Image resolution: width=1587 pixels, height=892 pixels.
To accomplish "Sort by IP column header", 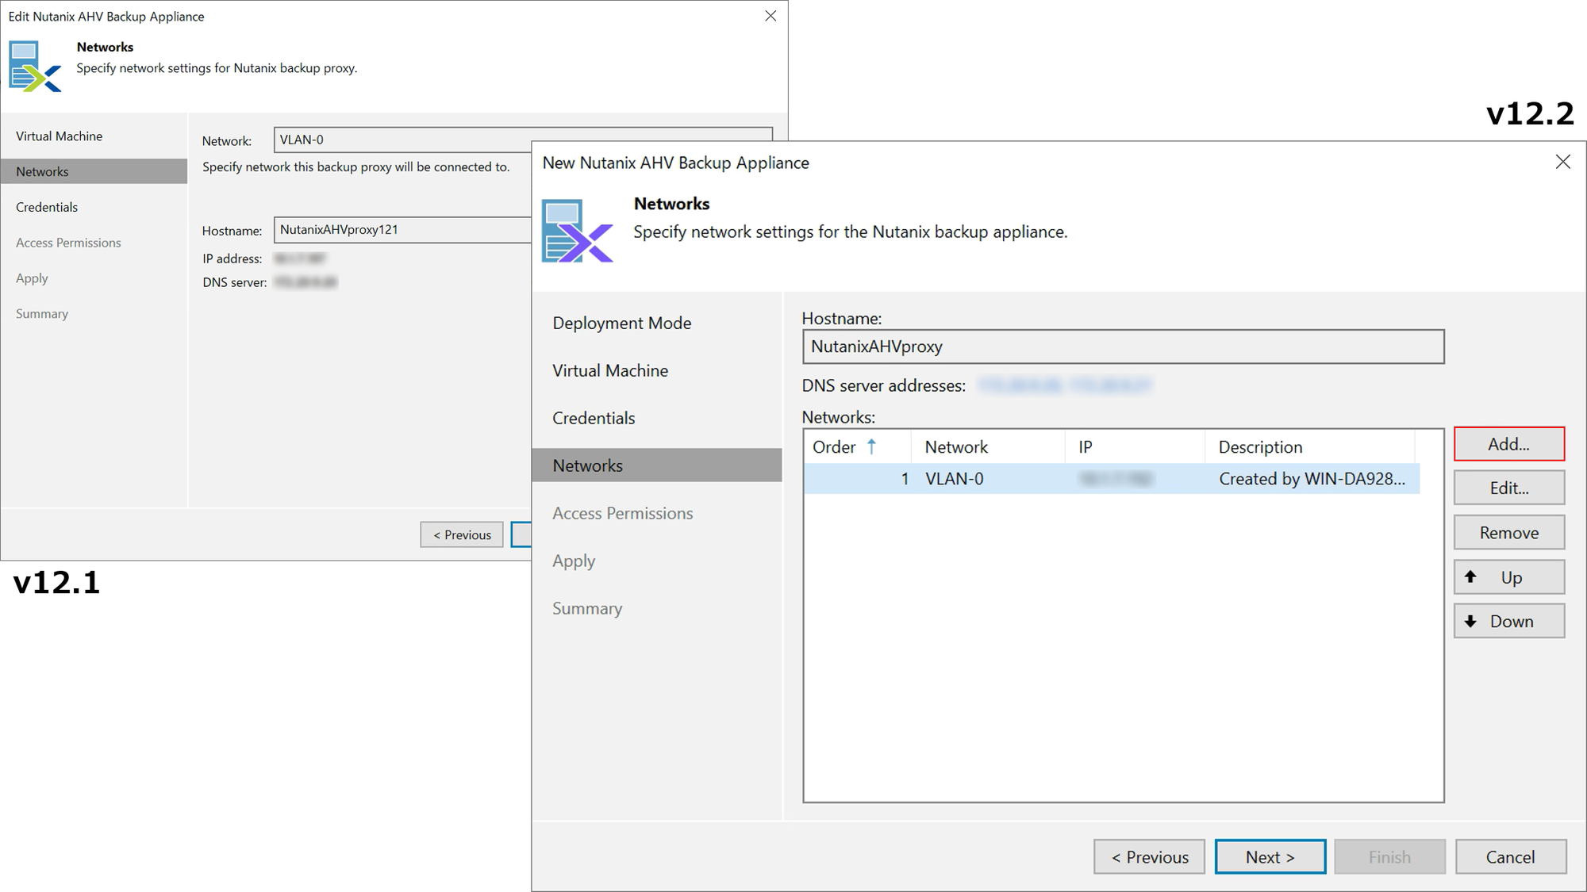I will click(x=1135, y=447).
